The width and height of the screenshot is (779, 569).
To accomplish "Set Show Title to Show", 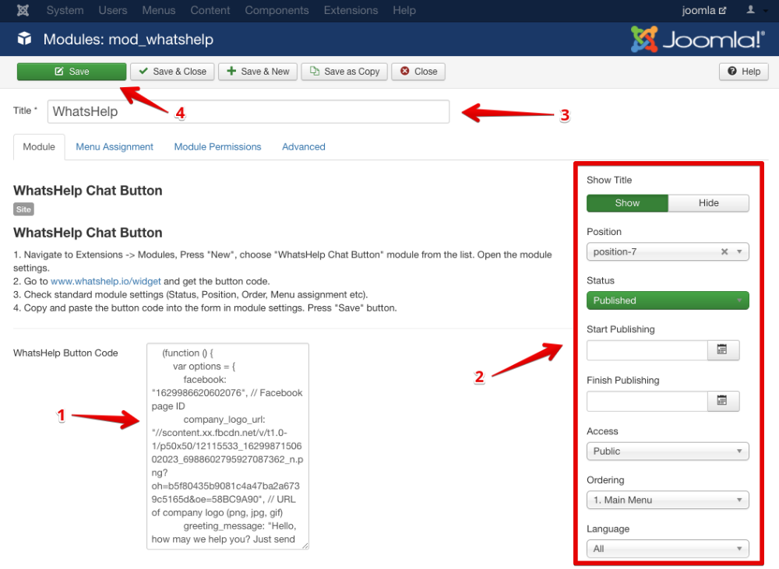I will [627, 203].
